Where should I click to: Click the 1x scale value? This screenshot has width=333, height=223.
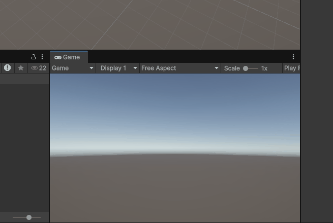pos(264,68)
